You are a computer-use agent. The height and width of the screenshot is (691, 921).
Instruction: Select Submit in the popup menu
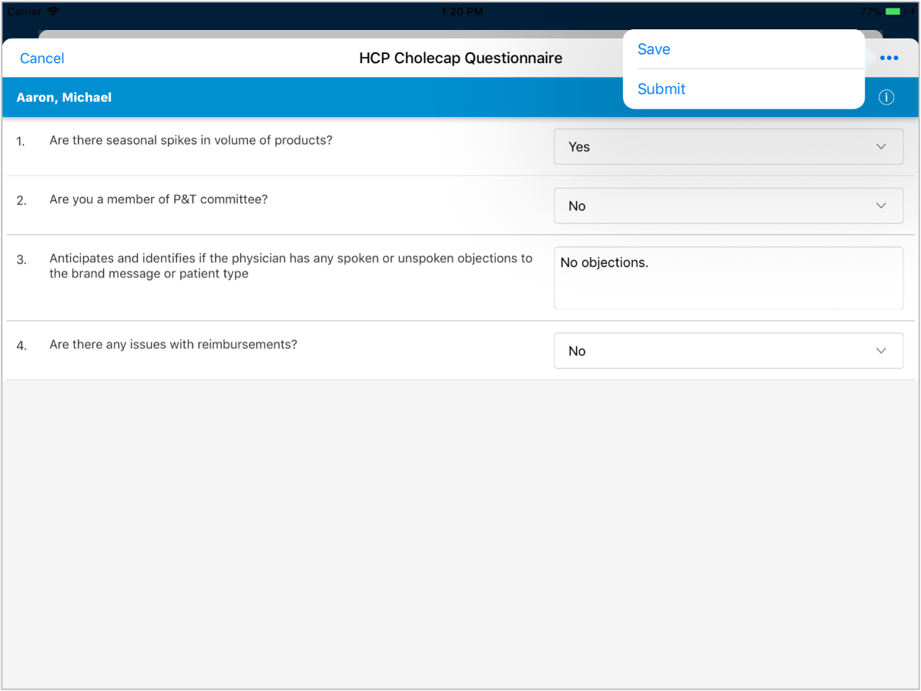[x=661, y=89]
